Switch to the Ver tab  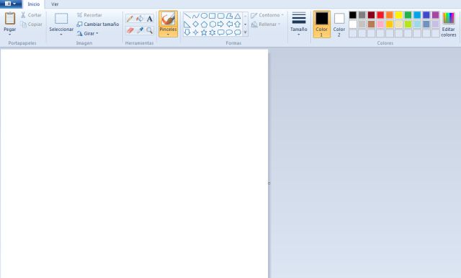[55, 4]
